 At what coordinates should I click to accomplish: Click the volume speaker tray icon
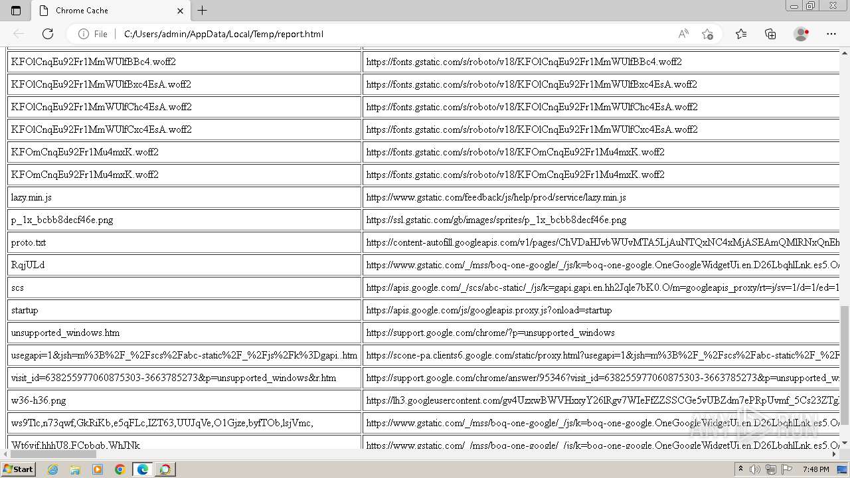pyautogui.click(x=755, y=469)
